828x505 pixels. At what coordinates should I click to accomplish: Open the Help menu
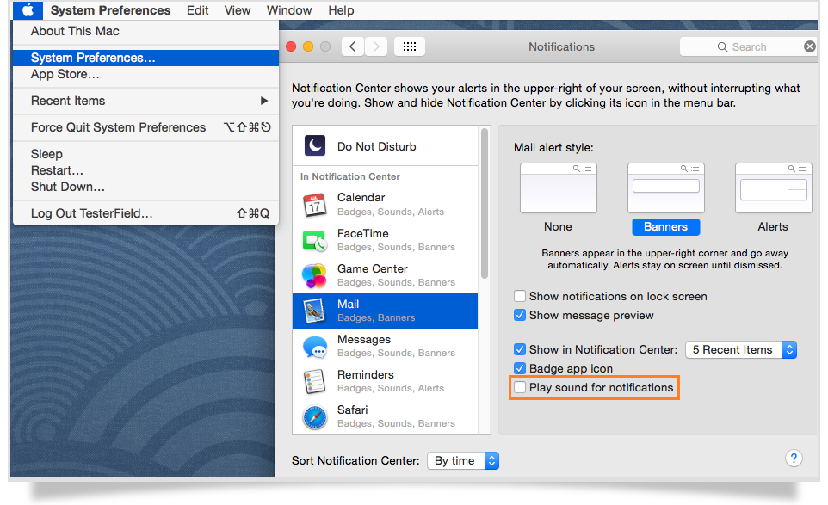341,10
